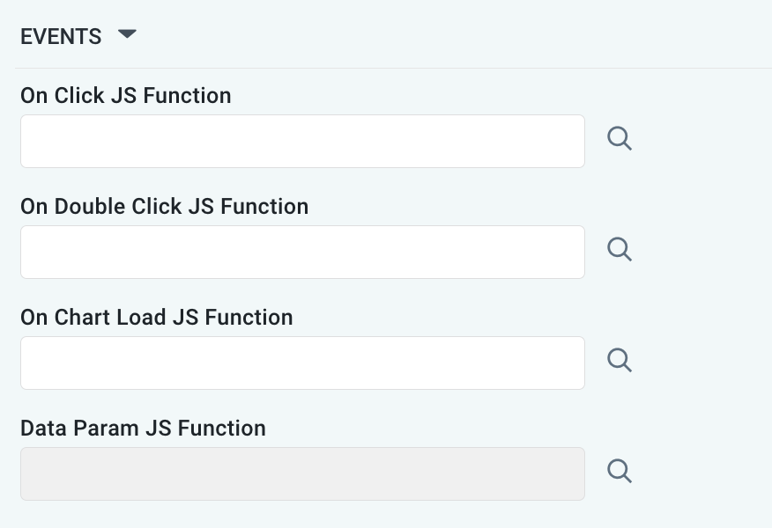The image size is (772, 528).
Task: Click the On Chart Load JS Function label
Action: coord(156,318)
